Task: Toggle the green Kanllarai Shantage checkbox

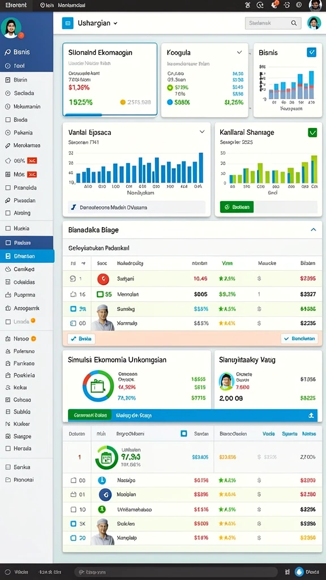Action: pyautogui.click(x=312, y=132)
